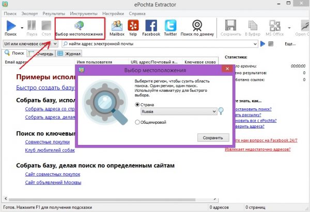Screen dimensions: 310x212
Task: Open Выбор местоположения from the toolbar
Action: click(79, 28)
